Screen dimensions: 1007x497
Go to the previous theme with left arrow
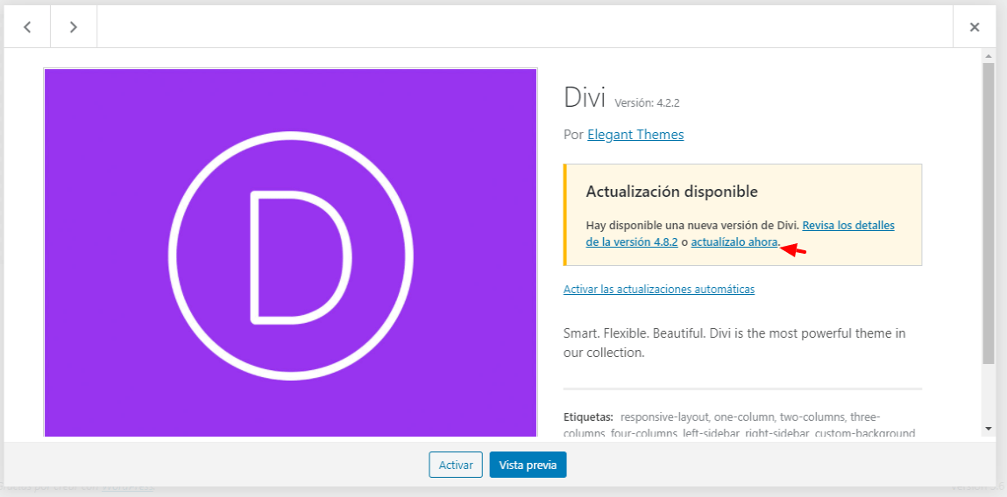[x=27, y=27]
